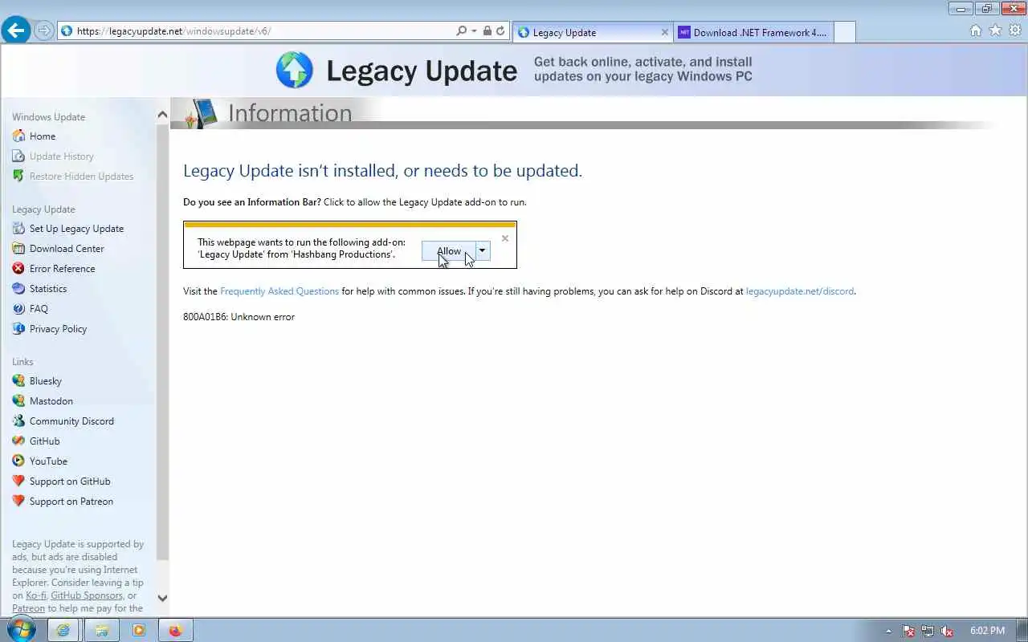Click the sidebar scroll down arrow
This screenshot has width=1028, height=642.
[x=162, y=598]
